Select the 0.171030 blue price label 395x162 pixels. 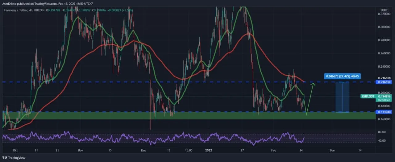[383, 112]
